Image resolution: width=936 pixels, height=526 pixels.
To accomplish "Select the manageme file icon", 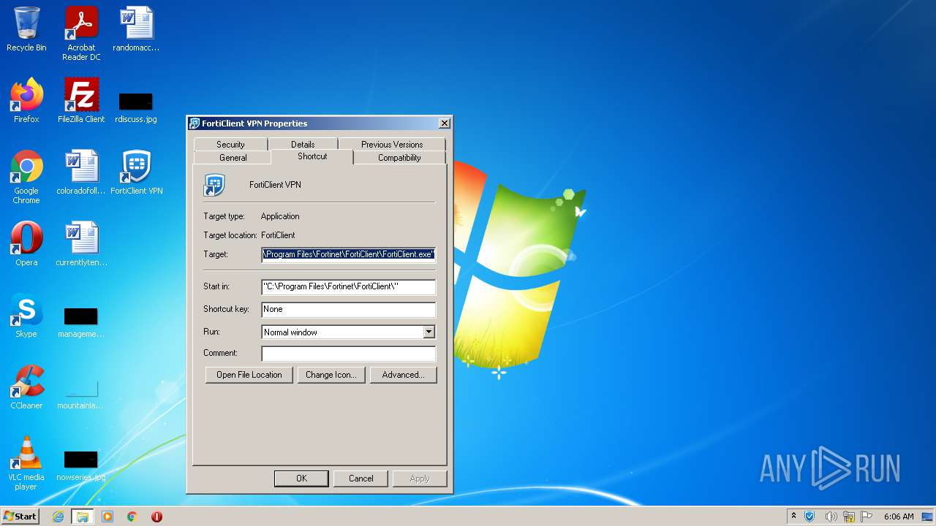I will pyautogui.click(x=81, y=322).
